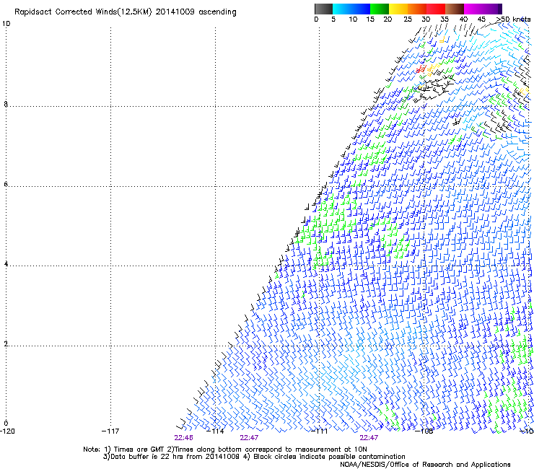The image size is (534, 469).
Task: Click the '45' legend speed label
Action: click(481, 19)
